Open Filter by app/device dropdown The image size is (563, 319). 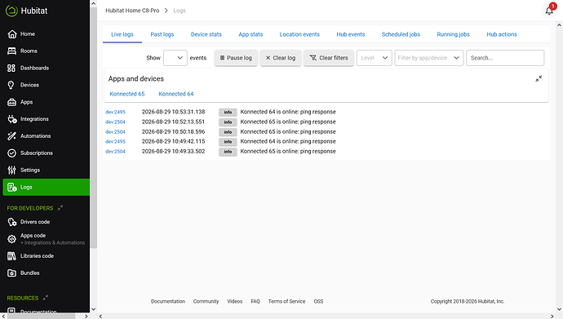(429, 58)
